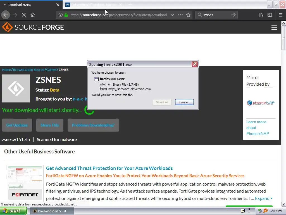Bookmark this page with the star icon

click(188, 15)
